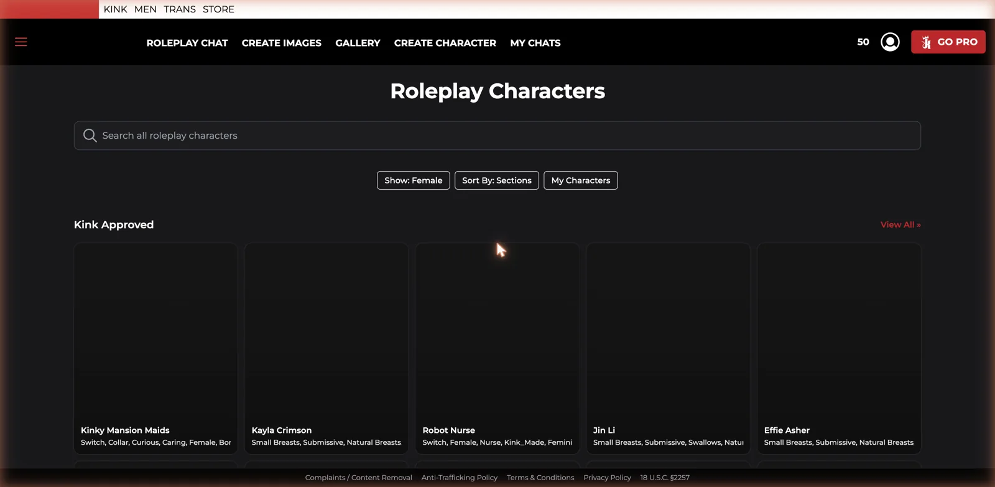Open the hamburger menu icon

[21, 42]
